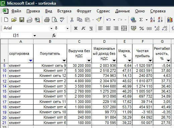The height and width of the screenshot is (128, 174).
Task: Select cell with value 45,49
Action: [162, 107]
